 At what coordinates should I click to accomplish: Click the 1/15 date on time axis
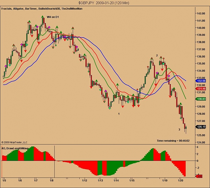(x=132, y=181)
